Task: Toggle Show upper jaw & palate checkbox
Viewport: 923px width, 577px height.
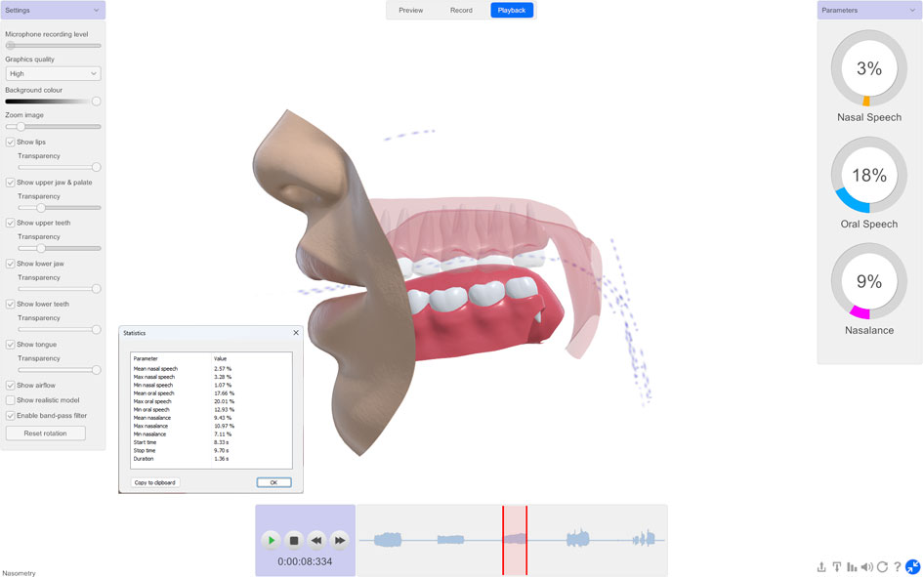Action: point(10,183)
